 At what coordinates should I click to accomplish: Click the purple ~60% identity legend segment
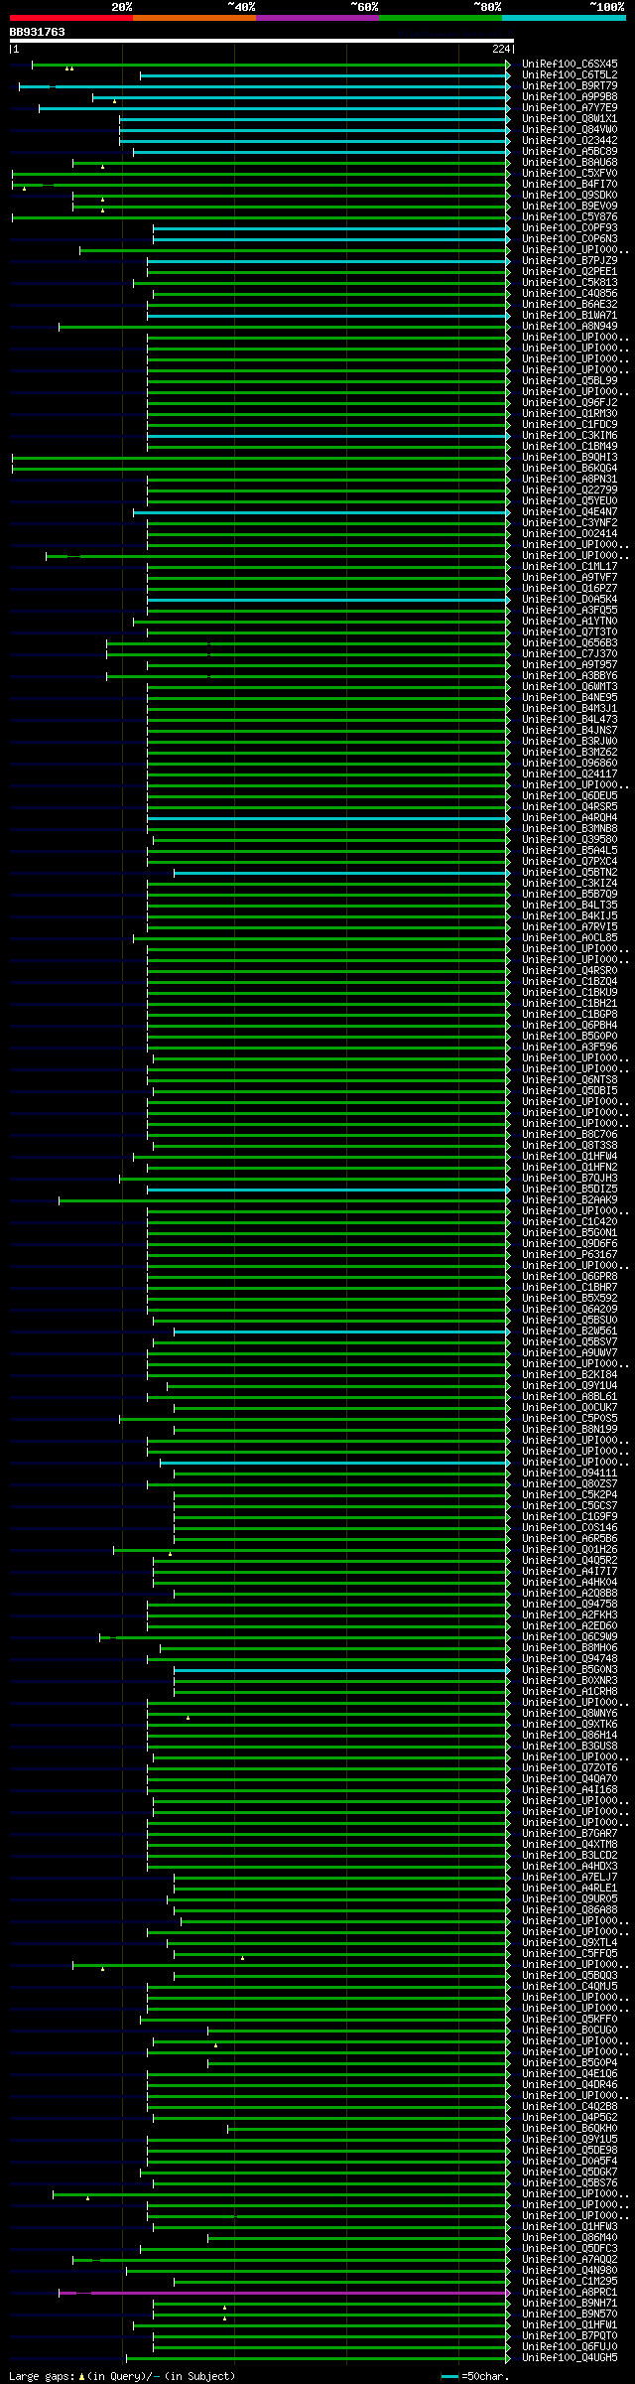click(x=317, y=18)
